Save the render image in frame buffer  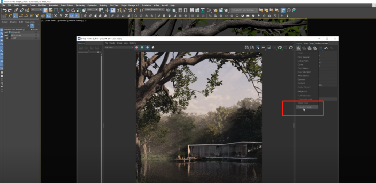coord(246,47)
